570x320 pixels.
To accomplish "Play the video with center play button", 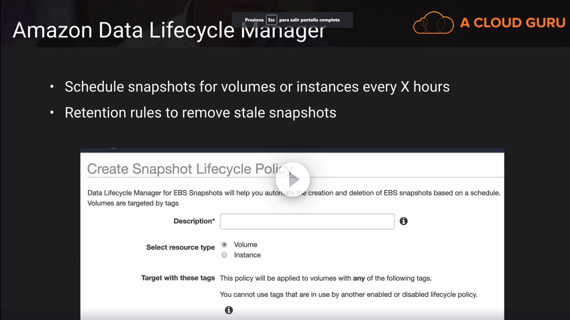I will pos(293,179).
